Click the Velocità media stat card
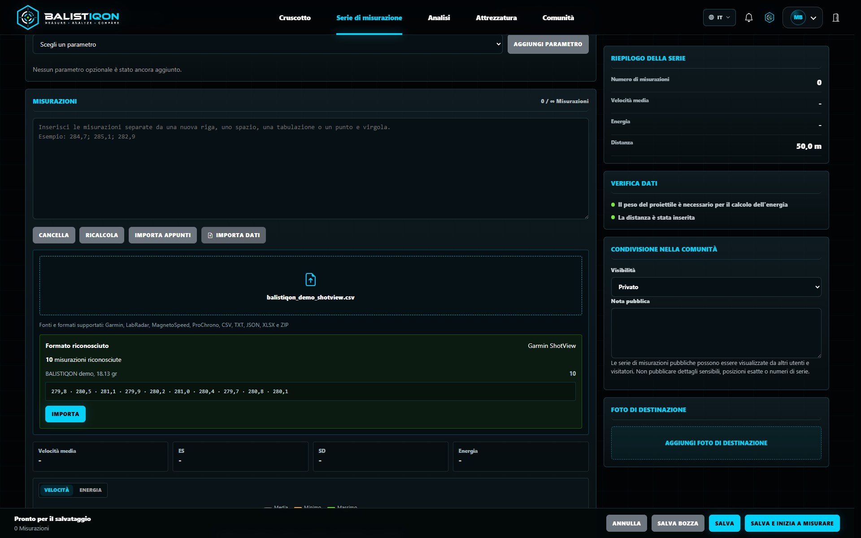 pyautogui.click(x=100, y=456)
